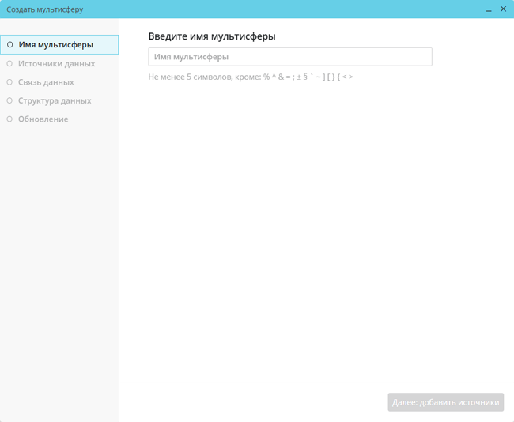
Task: Switch to the Связь данных step
Action: click(46, 82)
